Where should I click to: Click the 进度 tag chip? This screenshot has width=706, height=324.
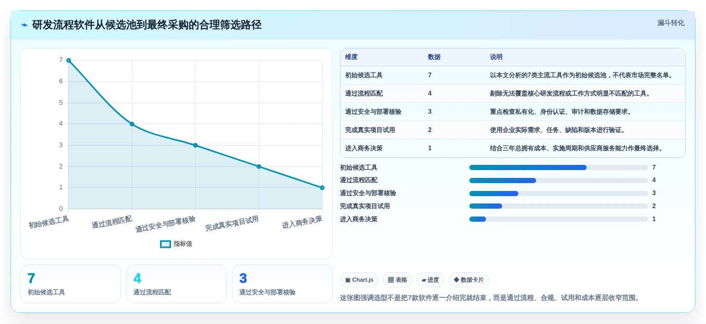430,280
